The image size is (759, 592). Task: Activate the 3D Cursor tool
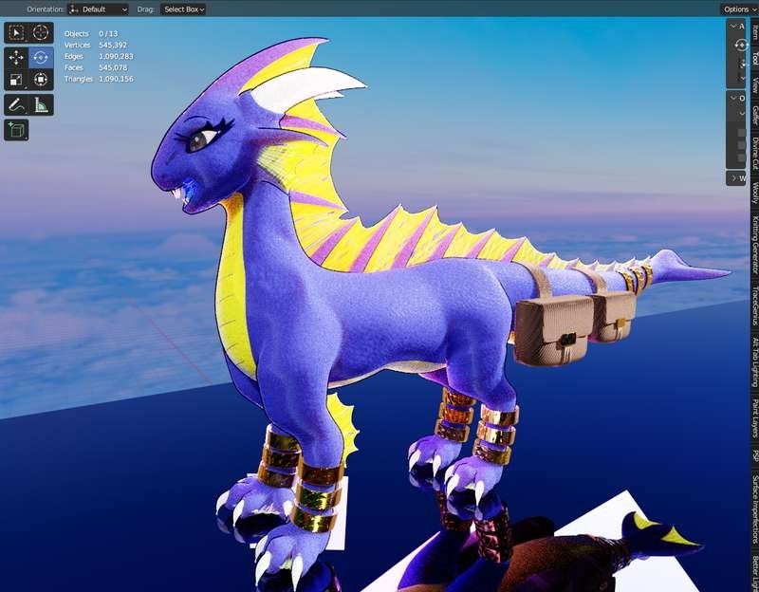tap(41, 33)
